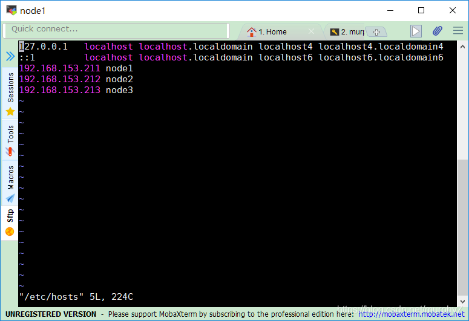Click the terminal vertical scrollbar thumb
The height and width of the screenshot is (321, 469).
462,227
